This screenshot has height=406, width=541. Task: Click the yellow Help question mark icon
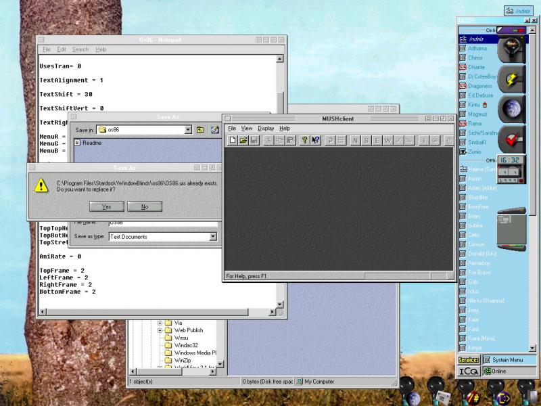point(305,140)
